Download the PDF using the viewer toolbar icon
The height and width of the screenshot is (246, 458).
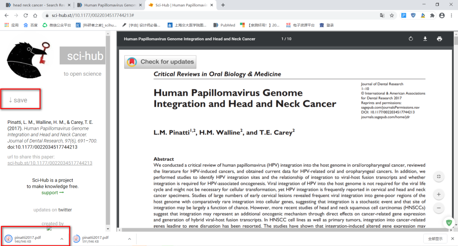425,38
